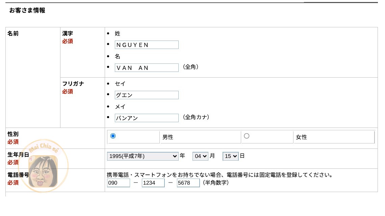
Task: Click the 名 bullet label above VAN AN
Action: coord(118,56)
